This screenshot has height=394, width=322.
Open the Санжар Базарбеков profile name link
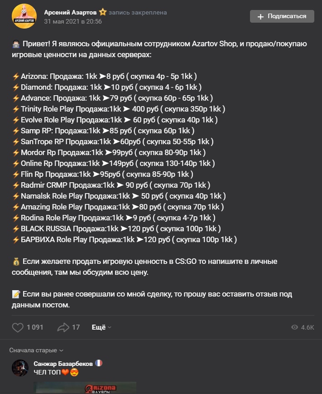(x=63, y=364)
